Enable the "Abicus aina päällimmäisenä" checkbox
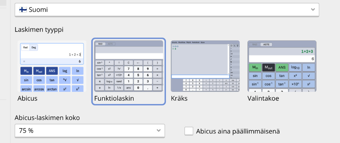Viewport: 340px width, 143px height. coord(189,131)
